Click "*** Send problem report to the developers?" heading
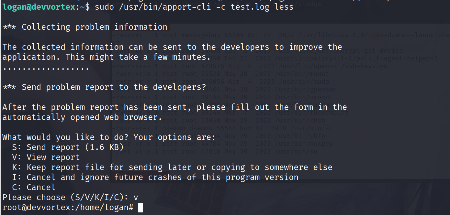450x215 pixels. [104, 87]
